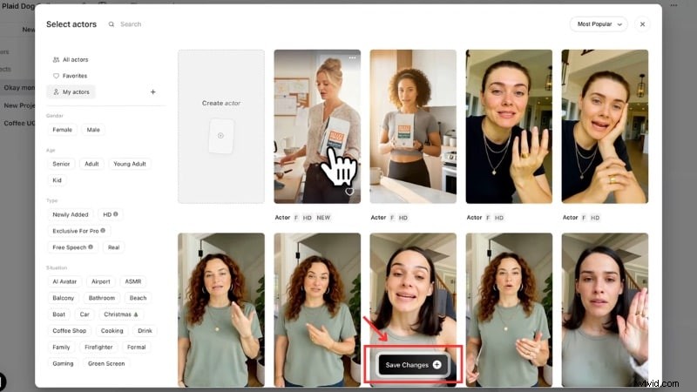Favorite the blonde actor with heart icon
Screen dimensions: 697x392
(x=349, y=192)
